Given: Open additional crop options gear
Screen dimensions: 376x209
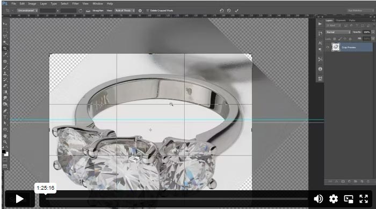Looking at the screenshot, I should tap(140, 11).
